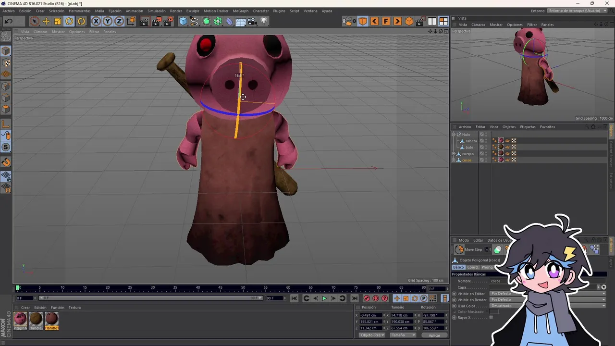This screenshot has width=615, height=346.
Task: Click Record Active Objects button
Action: 367,298
